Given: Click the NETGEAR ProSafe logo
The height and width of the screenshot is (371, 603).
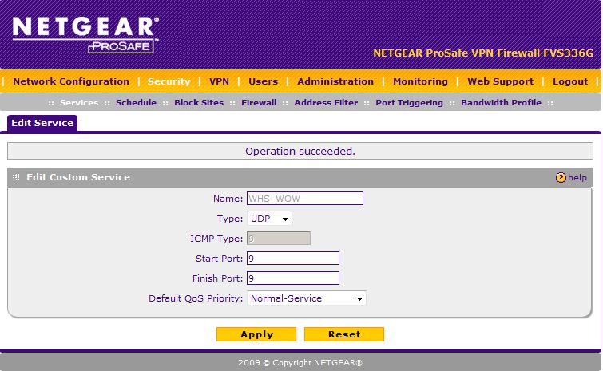Looking at the screenshot, I should tap(85, 35).
